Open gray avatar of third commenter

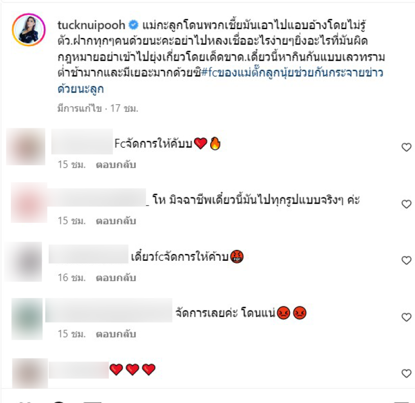pyautogui.click(x=23, y=262)
